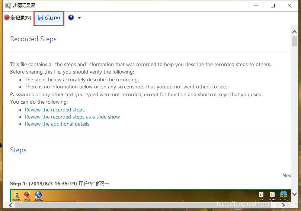The width and height of the screenshot is (301, 211).
Task: Start a new recording with 新记录(N)
Action: click(17, 17)
